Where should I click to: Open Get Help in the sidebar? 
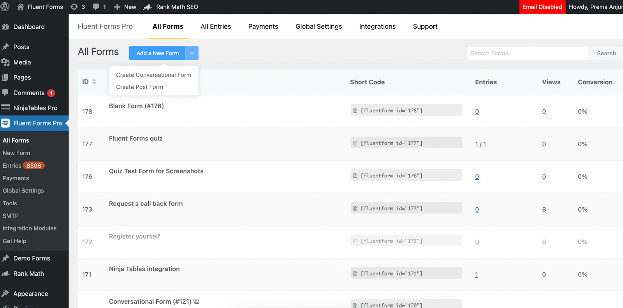14,241
